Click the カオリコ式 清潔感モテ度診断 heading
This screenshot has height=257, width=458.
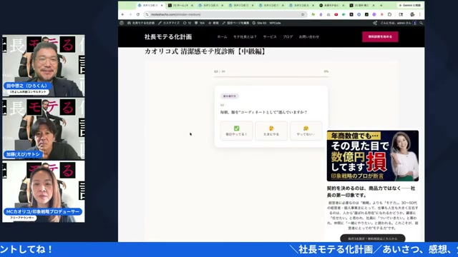pyautogui.click(x=205, y=51)
